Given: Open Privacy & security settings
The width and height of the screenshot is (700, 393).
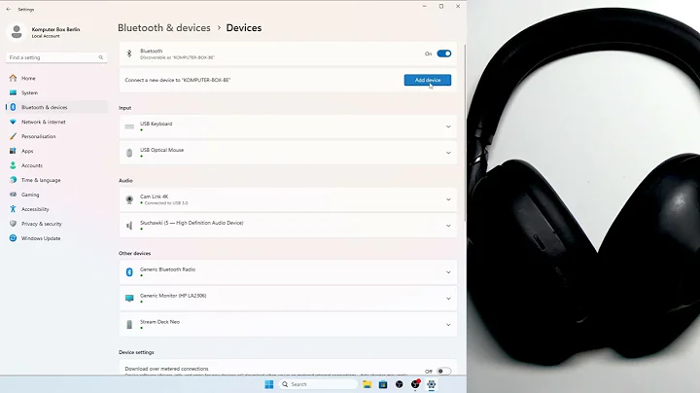Looking at the screenshot, I should point(56,224).
